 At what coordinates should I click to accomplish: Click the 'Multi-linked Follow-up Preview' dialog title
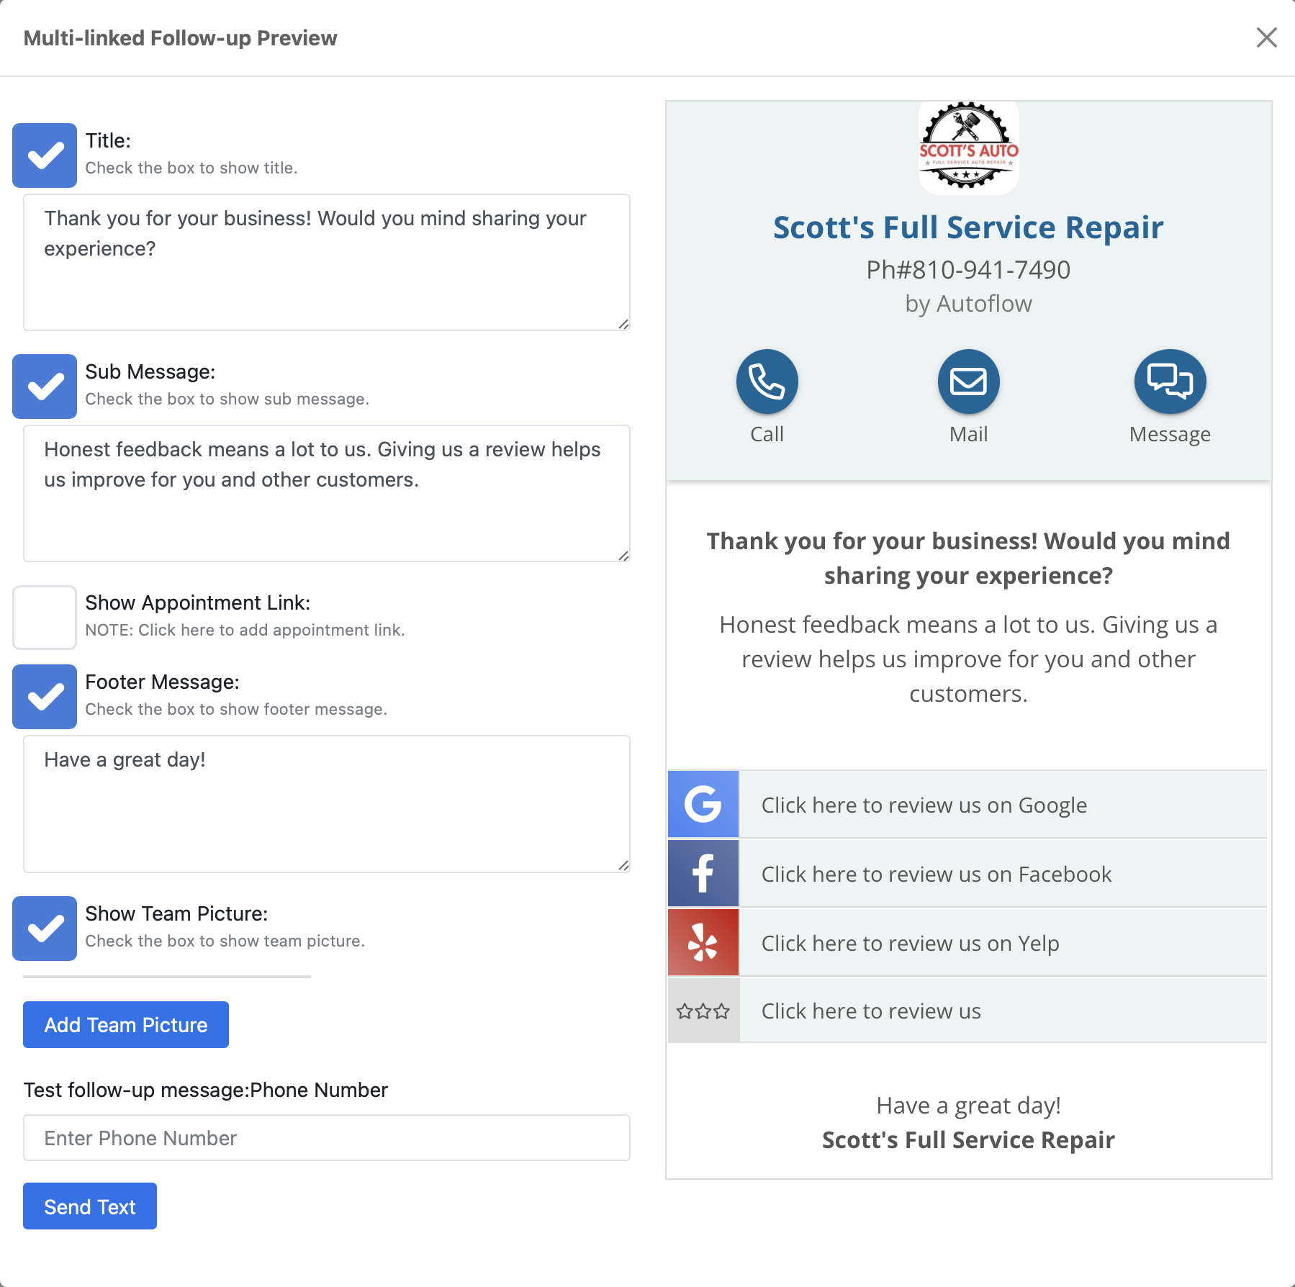click(x=180, y=37)
